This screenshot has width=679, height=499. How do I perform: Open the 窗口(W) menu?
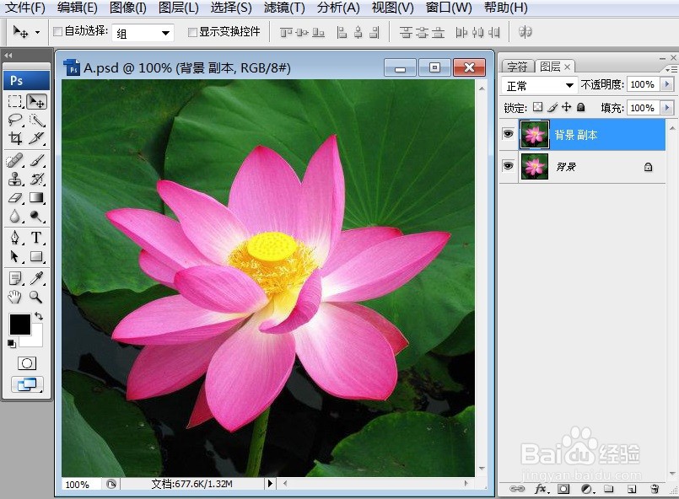coord(449,8)
